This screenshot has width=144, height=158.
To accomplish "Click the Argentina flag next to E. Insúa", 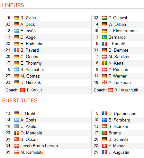I will (x=17, y=31).
